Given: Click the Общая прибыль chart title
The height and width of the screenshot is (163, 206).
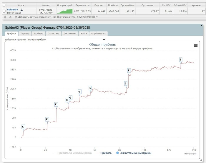Looking at the screenshot, I should click(x=102, y=45).
